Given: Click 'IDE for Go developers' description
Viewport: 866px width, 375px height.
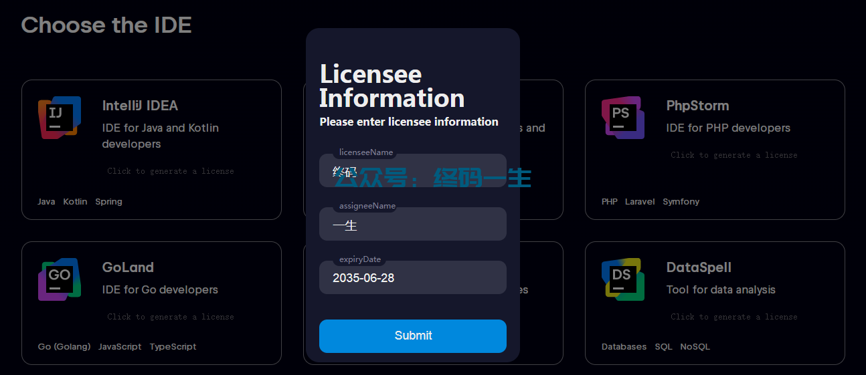Looking at the screenshot, I should 160,289.
